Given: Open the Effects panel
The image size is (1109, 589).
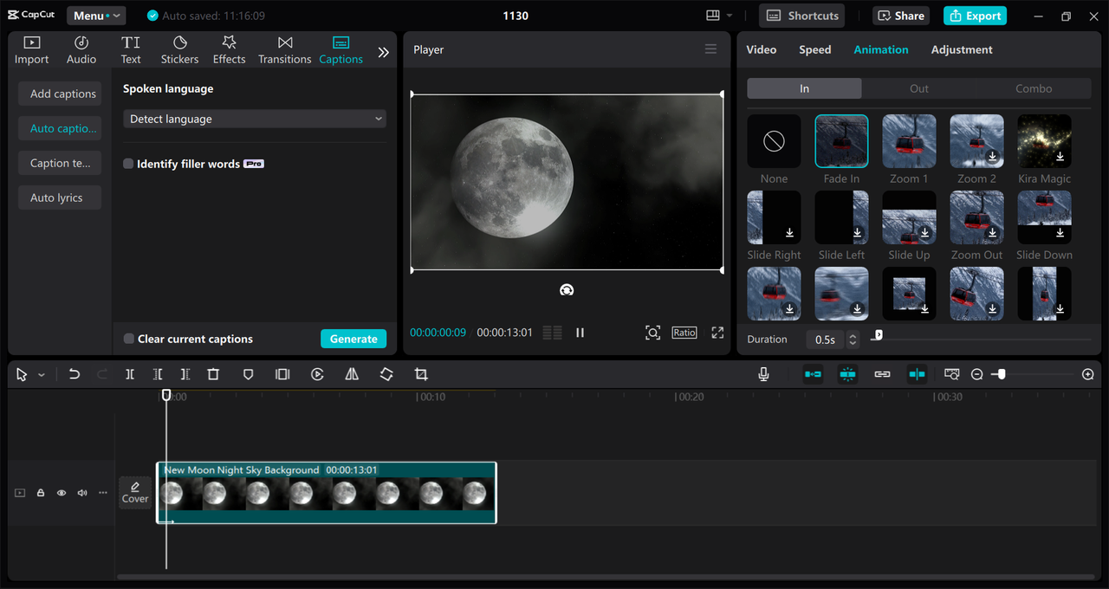Looking at the screenshot, I should [x=229, y=50].
